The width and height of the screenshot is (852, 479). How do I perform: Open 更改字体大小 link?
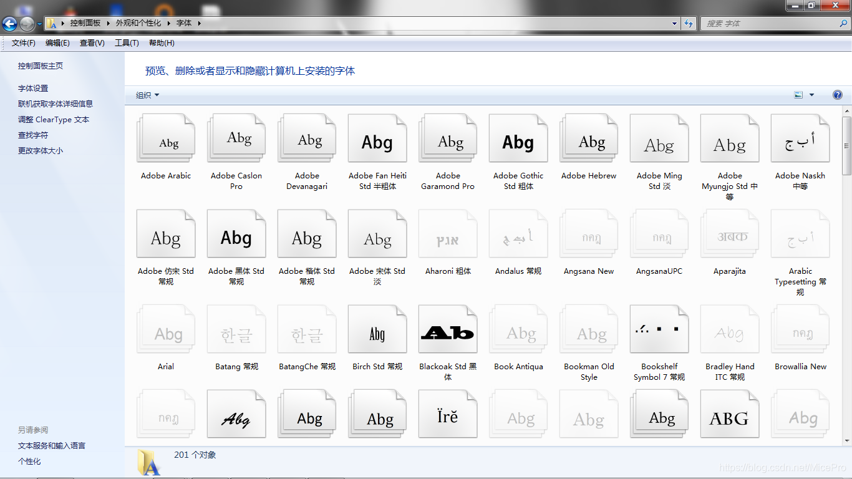coord(41,151)
